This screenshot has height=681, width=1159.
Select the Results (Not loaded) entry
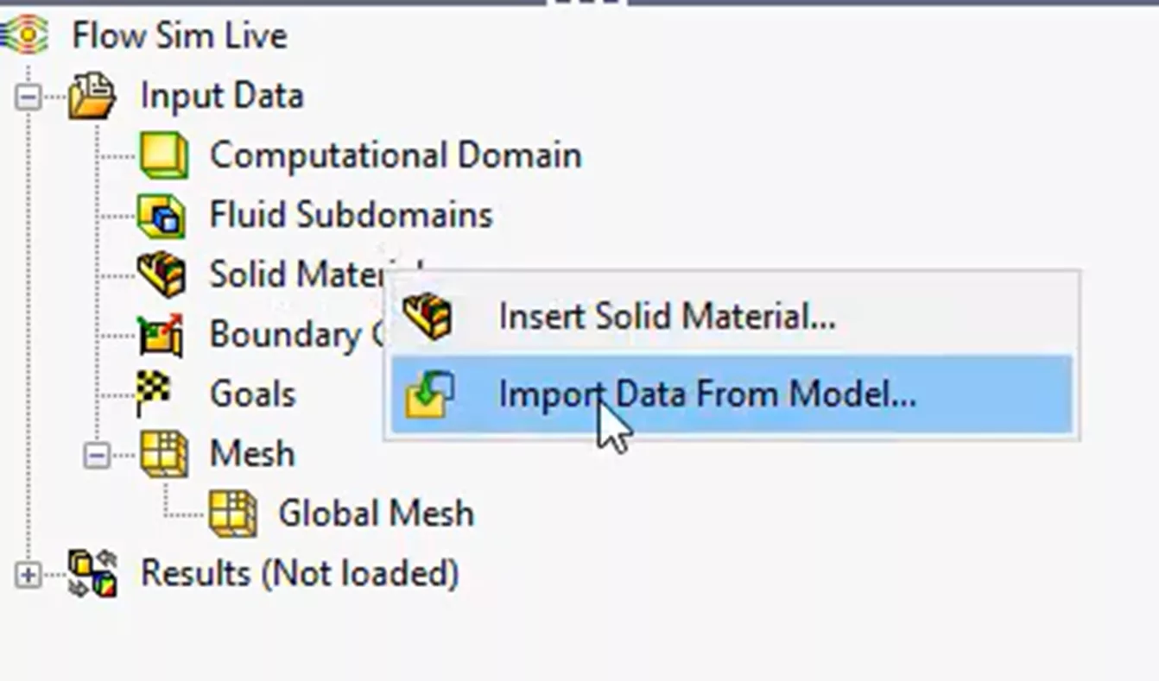pos(298,571)
